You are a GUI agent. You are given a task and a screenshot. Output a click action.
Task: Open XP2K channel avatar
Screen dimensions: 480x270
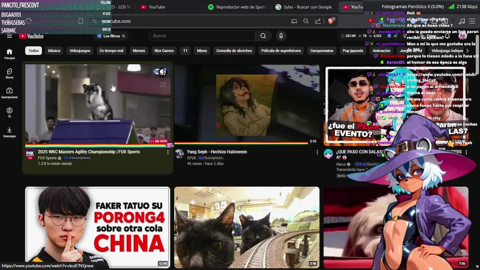[179, 154]
